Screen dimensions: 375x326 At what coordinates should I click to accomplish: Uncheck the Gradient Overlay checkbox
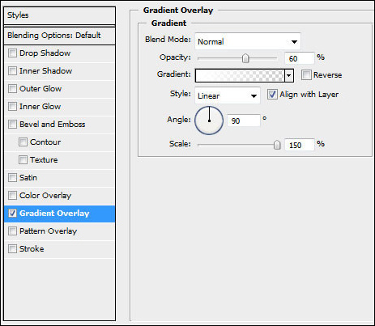(x=12, y=214)
